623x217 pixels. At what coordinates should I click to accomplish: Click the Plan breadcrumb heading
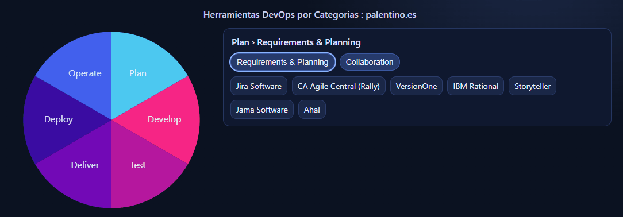click(296, 42)
